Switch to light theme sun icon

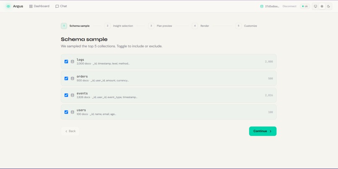(322, 6)
